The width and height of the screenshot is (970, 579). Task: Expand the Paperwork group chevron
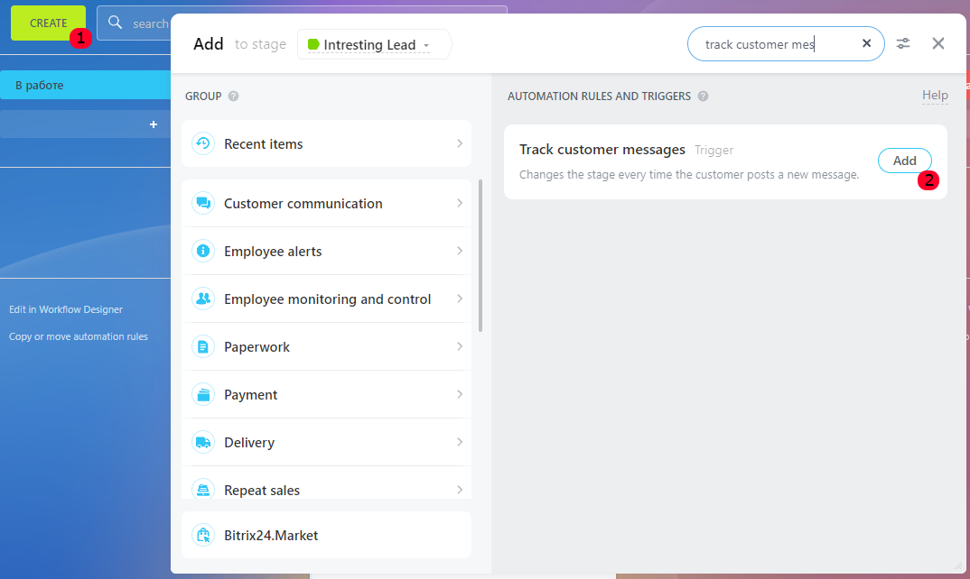460,347
